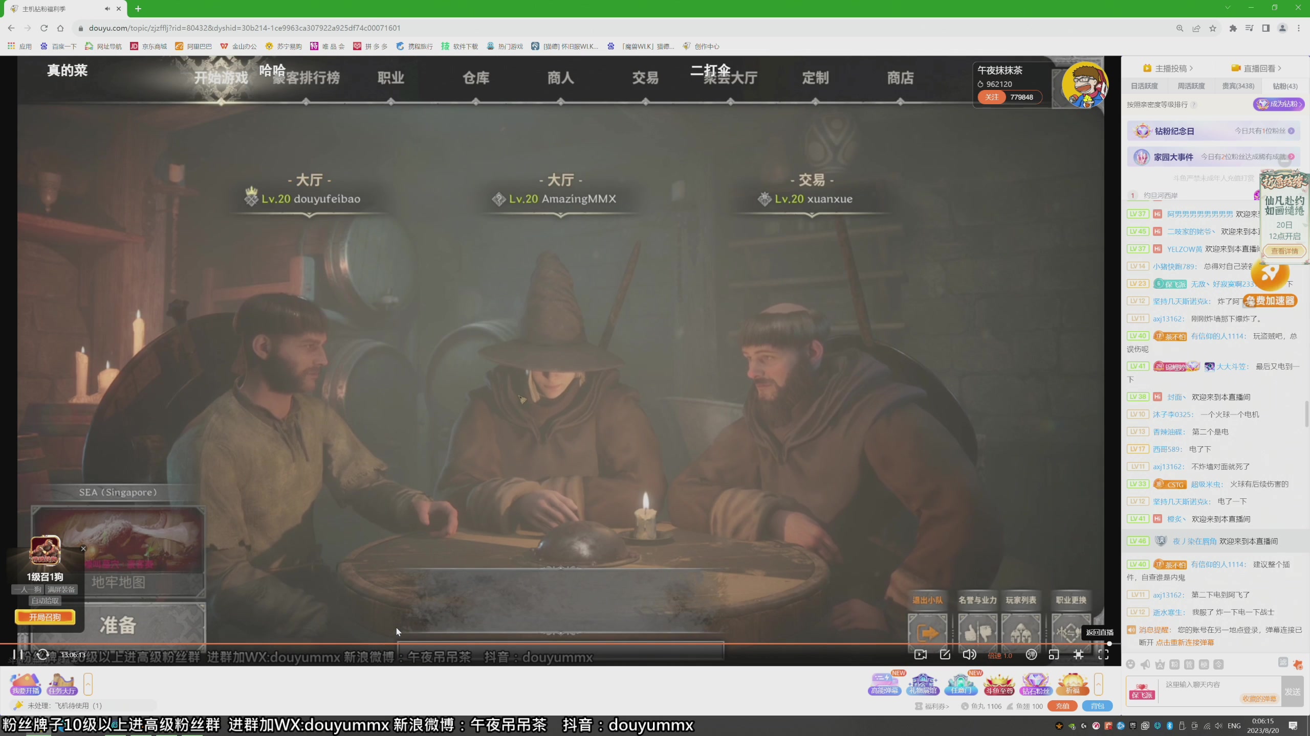This screenshot has width=1310, height=736.
Task: Open the 高能弹幕 feature icon
Action: click(884, 684)
